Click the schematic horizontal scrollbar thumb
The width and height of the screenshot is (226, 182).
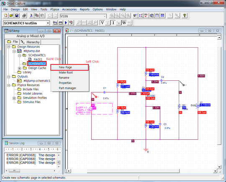point(133,171)
